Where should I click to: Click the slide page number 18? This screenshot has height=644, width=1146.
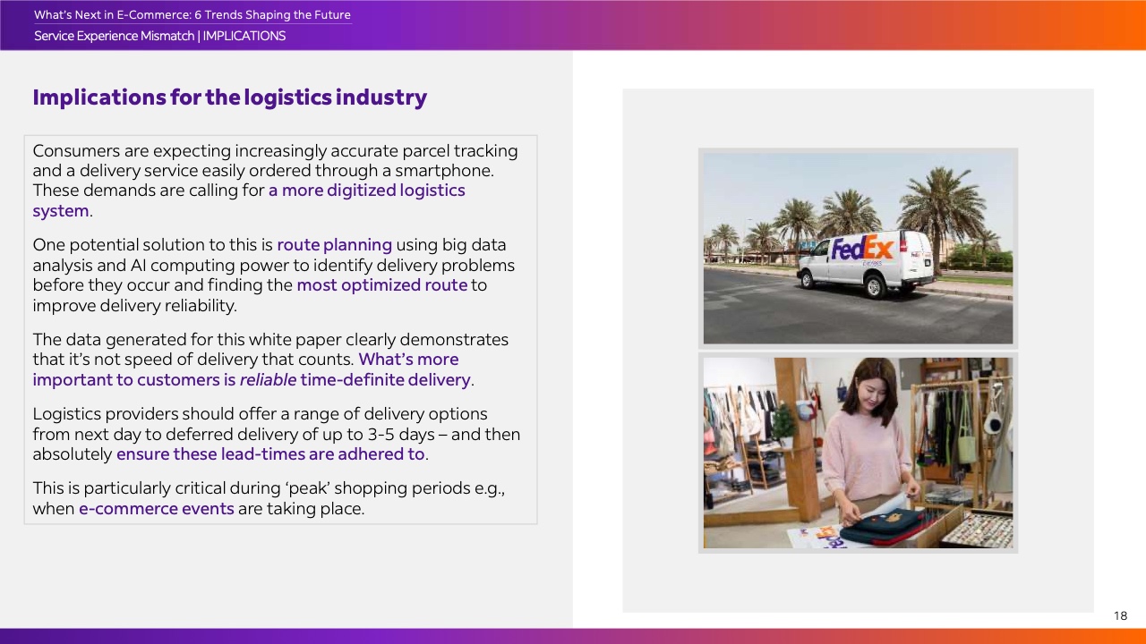pyautogui.click(x=1120, y=616)
